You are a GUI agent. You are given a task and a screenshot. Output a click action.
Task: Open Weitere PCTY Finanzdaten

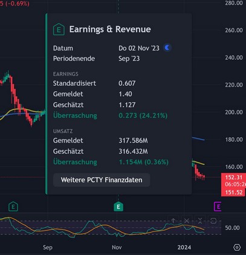(102, 180)
